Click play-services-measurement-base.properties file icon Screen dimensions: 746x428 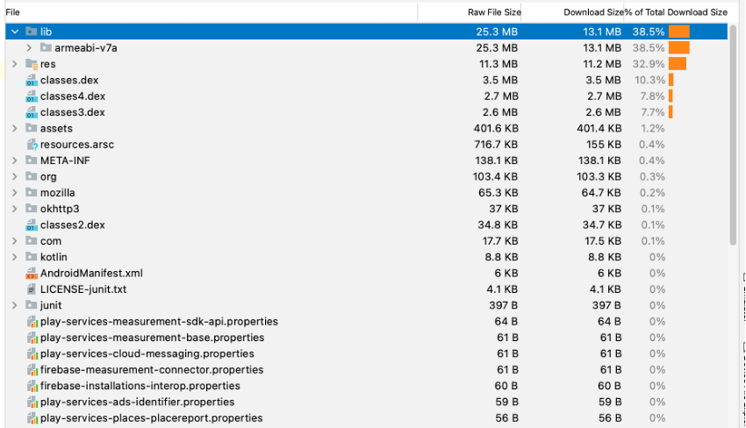[x=32, y=338]
